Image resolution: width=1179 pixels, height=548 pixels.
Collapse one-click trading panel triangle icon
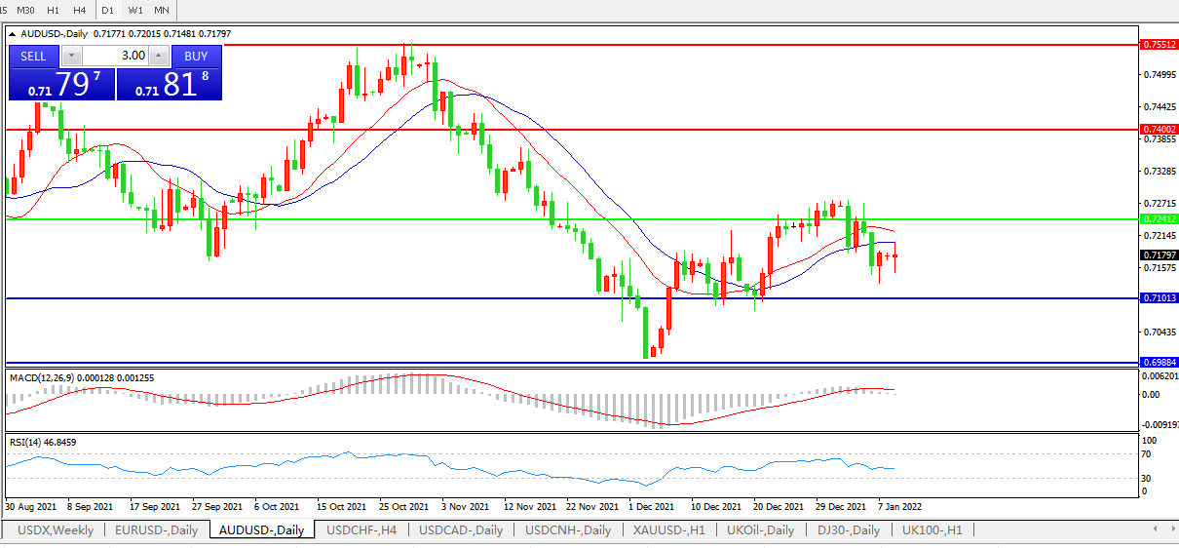[x=14, y=33]
